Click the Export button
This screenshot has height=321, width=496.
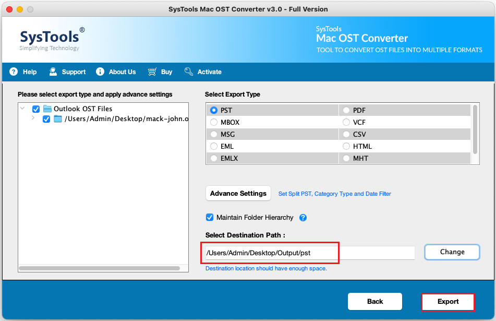click(x=447, y=302)
